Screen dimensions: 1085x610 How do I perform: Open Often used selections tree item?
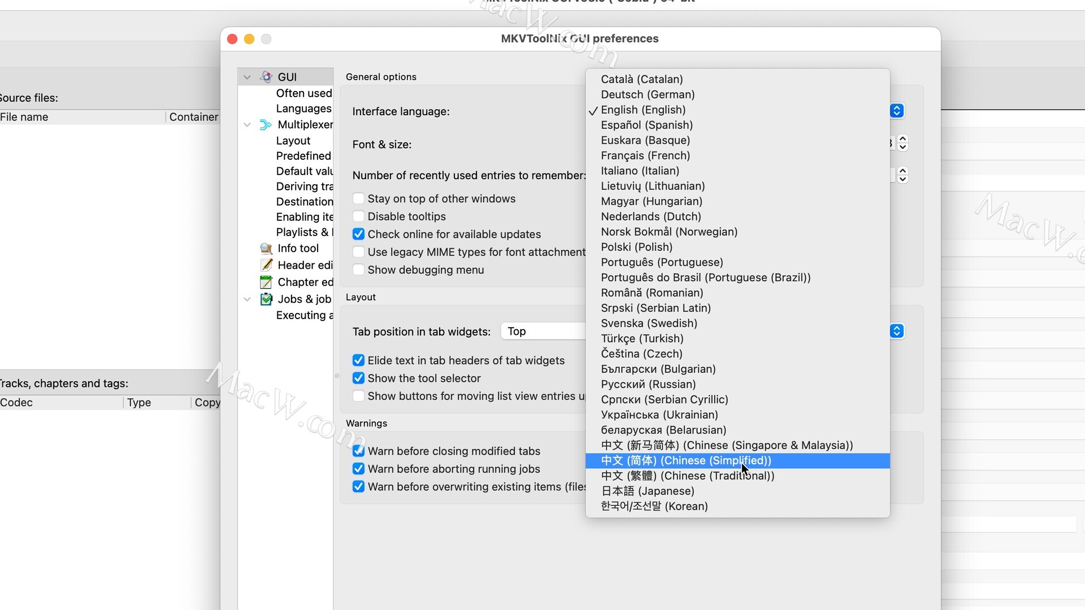pos(304,93)
